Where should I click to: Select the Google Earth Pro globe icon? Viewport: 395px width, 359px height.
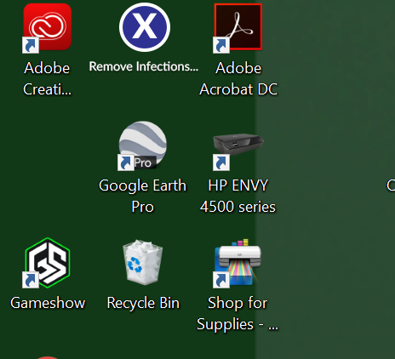[x=143, y=145]
